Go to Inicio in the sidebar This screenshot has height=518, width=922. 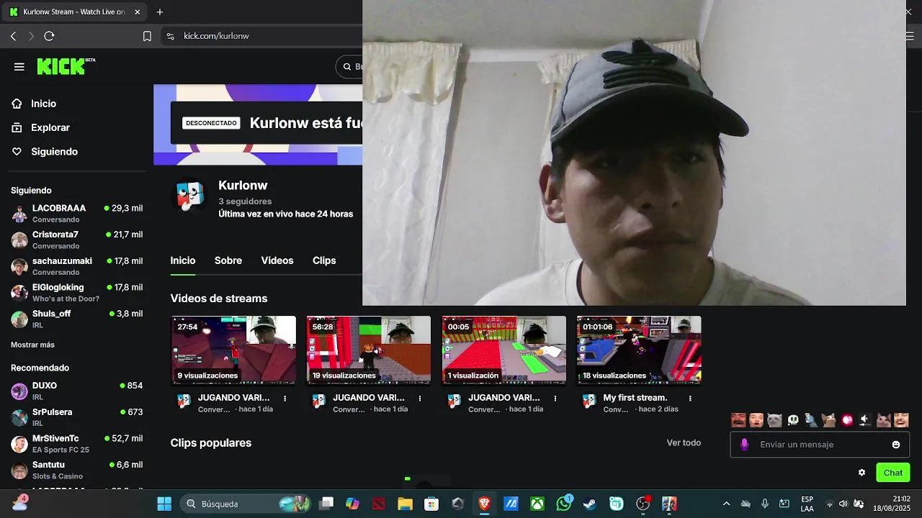pos(43,104)
